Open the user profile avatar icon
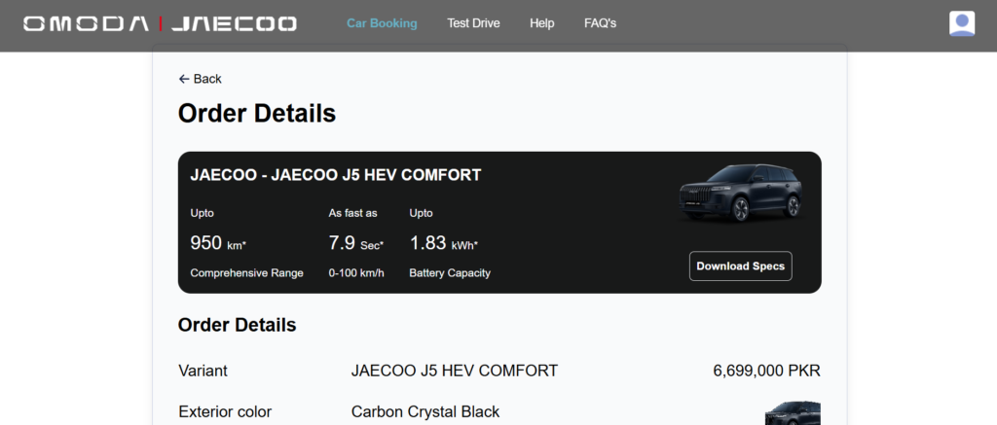Viewport: 997px width, 425px height. [962, 23]
